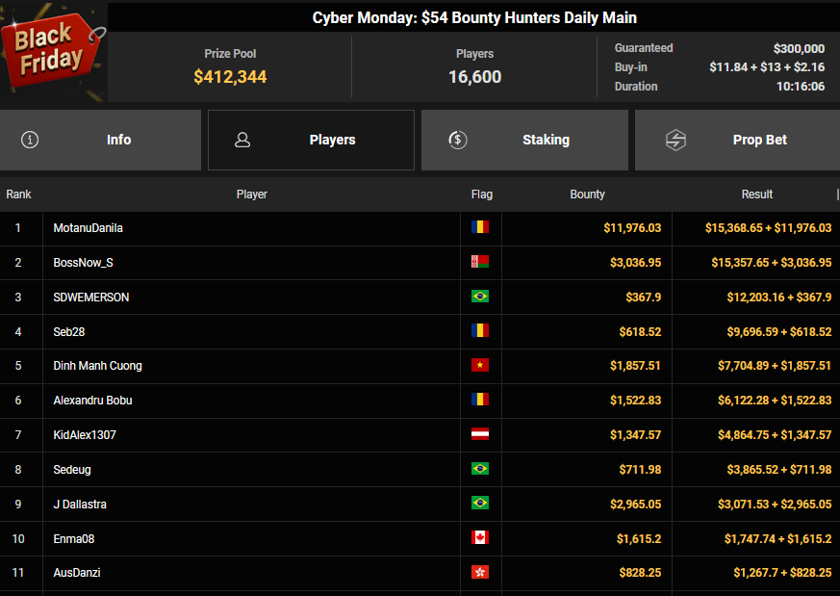Click the Prize Pool amount $412,344
840x596 pixels.
click(230, 77)
